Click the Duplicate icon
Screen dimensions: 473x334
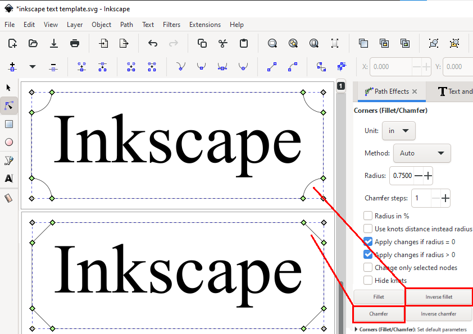(x=363, y=43)
